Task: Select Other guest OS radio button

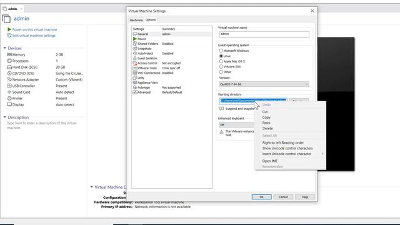Action: (221, 72)
